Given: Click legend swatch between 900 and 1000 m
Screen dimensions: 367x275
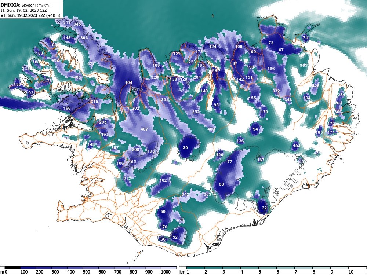Looking at the screenshot, I should click(153, 268).
